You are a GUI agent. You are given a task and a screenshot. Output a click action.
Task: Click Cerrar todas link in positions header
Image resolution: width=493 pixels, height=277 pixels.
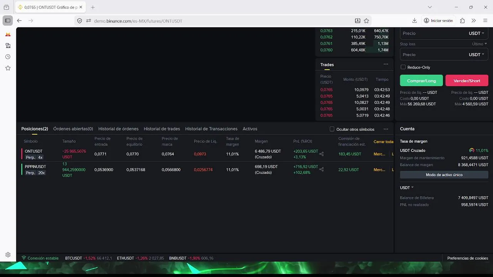tap(384, 142)
